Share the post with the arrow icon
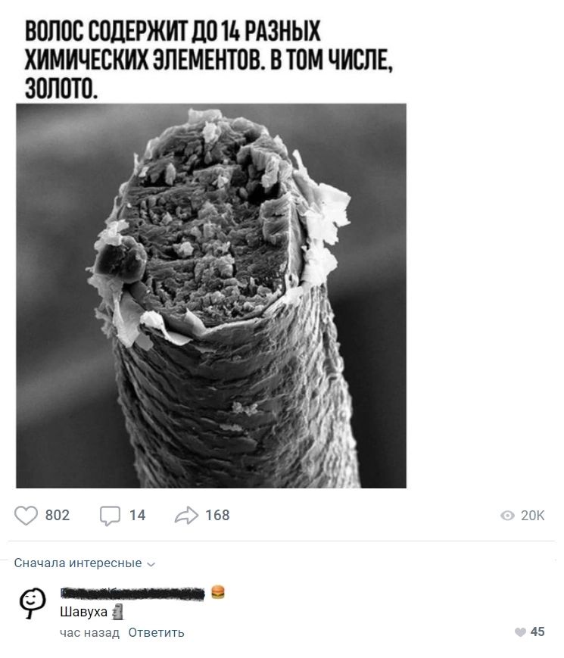This screenshot has height=658, width=564. click(x=185, y=516)
